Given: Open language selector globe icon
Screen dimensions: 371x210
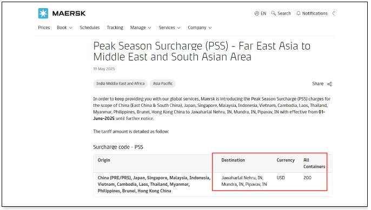Looking at the screenshot, I should [x=257, y=13].
